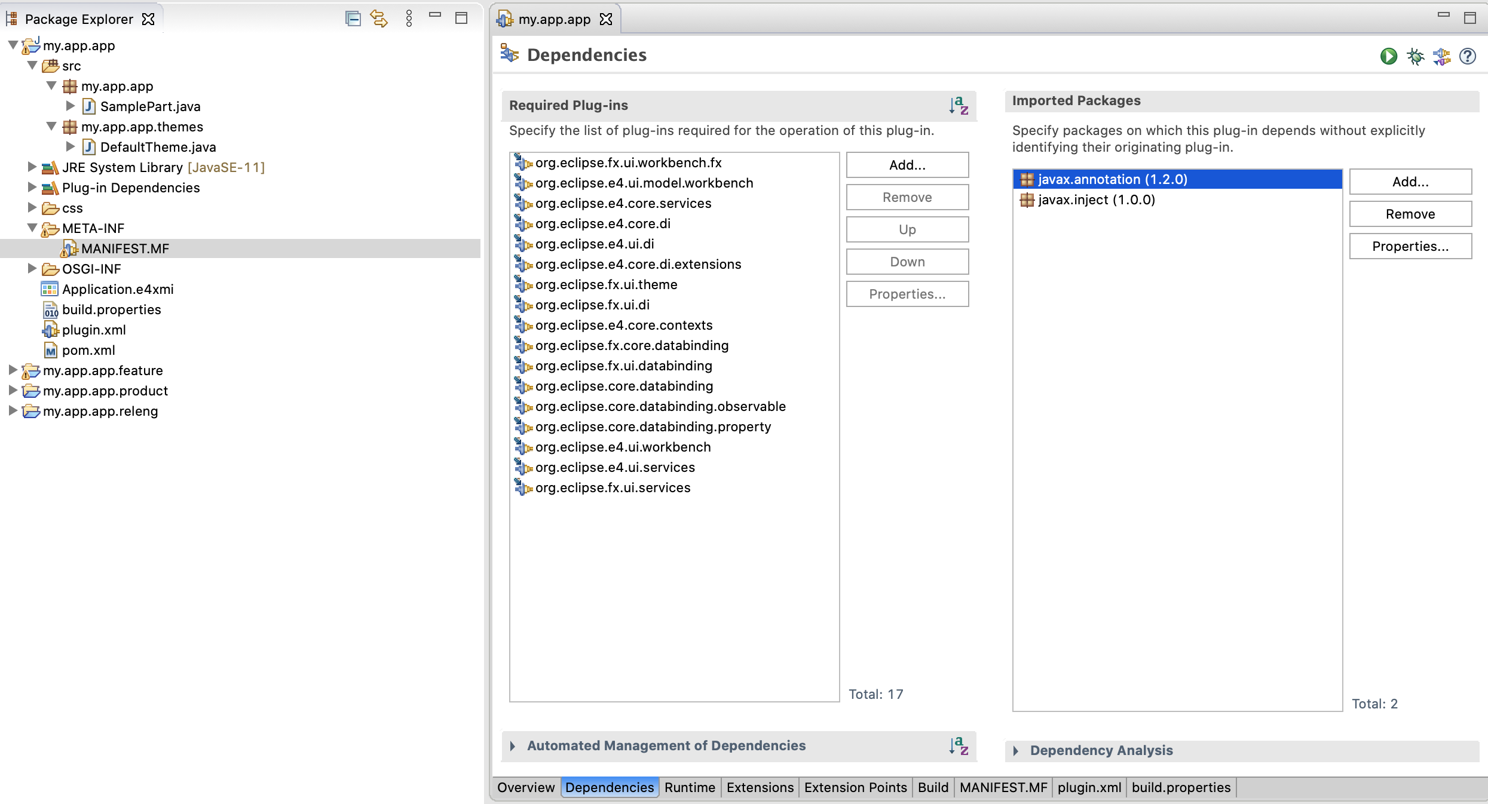This screenshot has width=1488, height=804.
Task: Expand JRE System Library node
Action: pos(32,167)
